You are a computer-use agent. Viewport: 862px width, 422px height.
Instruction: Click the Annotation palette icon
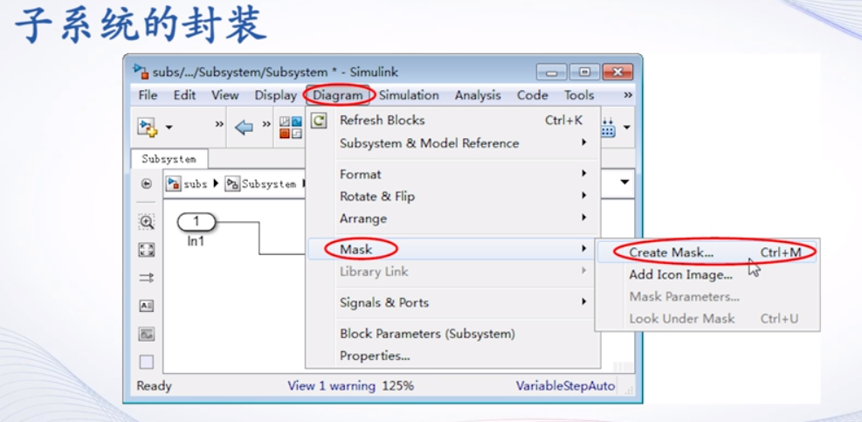(x=146, y=306)
